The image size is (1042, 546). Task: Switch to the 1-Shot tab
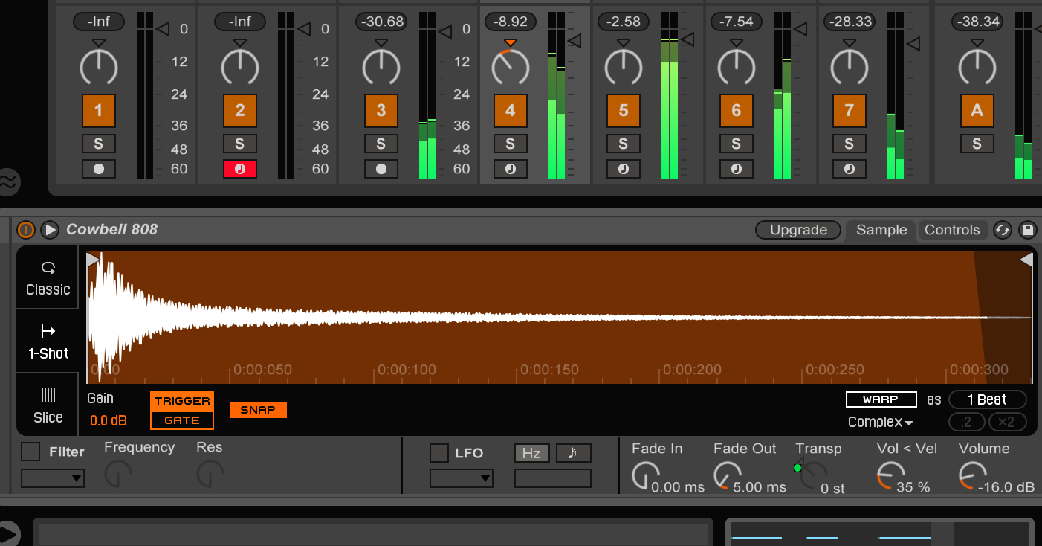(x=47, y=341)
